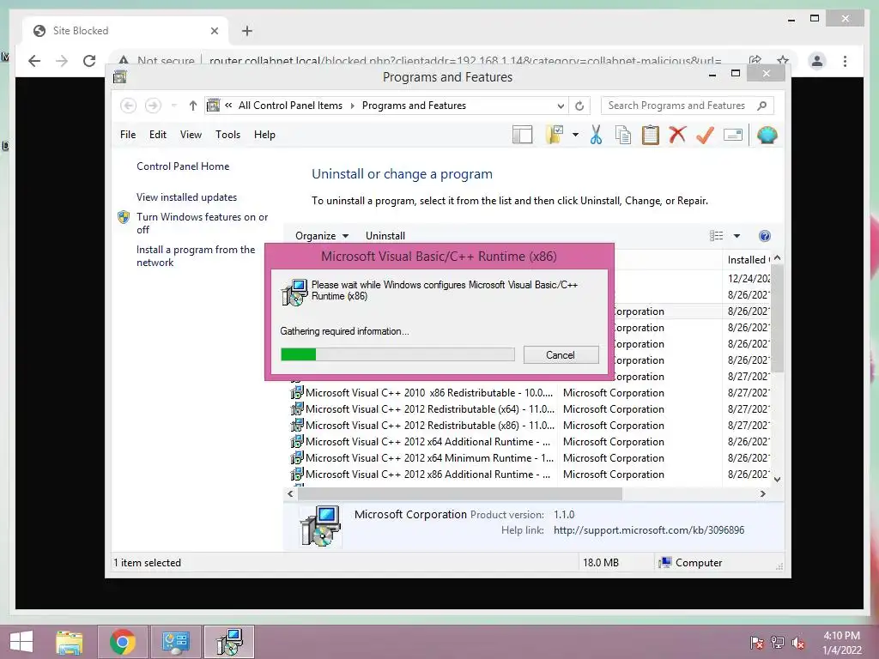Click the Installed On column header
Viewport: 879px width, 659px height.
tap(748, 259)
